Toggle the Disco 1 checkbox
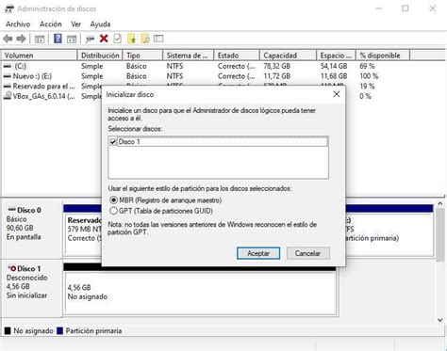Viewport: 447px width, 351px height. (113, 142)
